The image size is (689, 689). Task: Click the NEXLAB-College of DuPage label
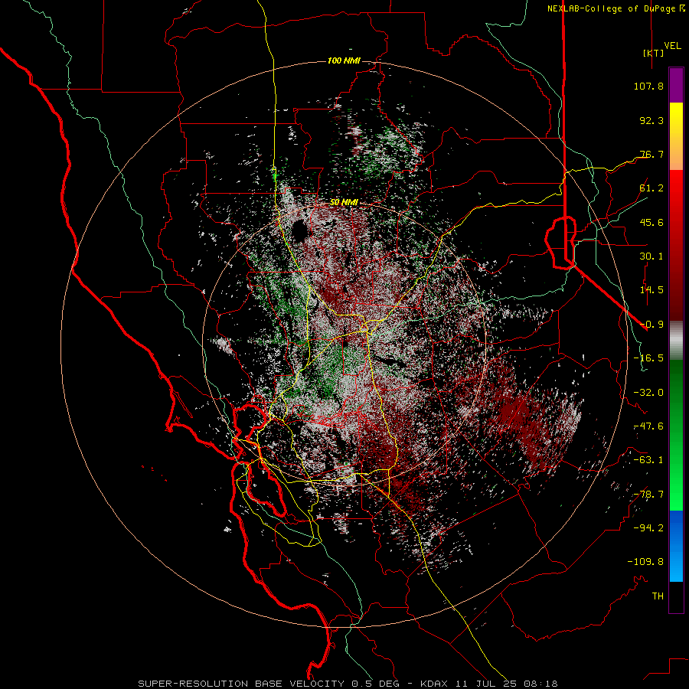click(x=611, y=8)
